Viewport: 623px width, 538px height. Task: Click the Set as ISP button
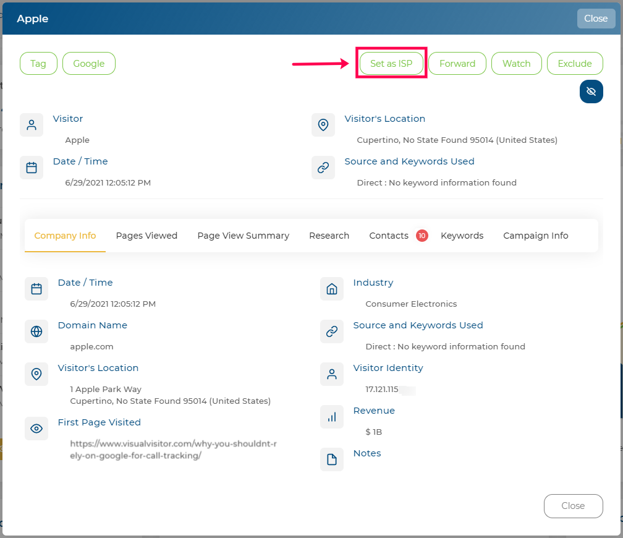[391, 64]
